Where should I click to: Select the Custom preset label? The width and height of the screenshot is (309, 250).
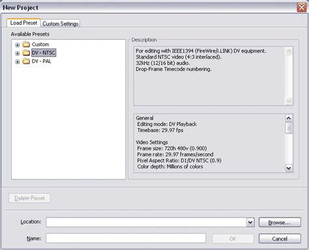[x=40, y=44]
